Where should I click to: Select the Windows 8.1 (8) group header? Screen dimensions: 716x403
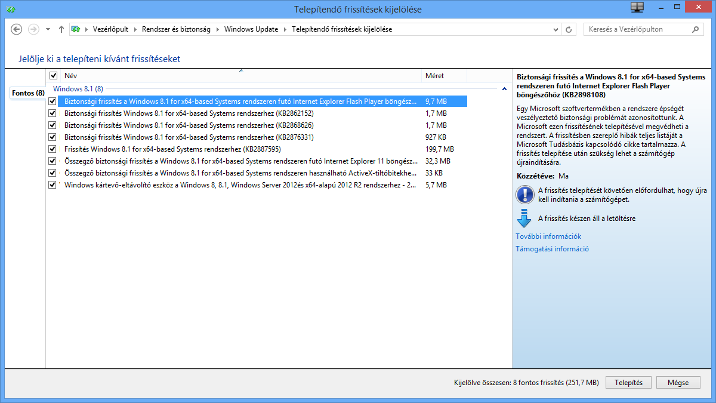coord(78,89)
